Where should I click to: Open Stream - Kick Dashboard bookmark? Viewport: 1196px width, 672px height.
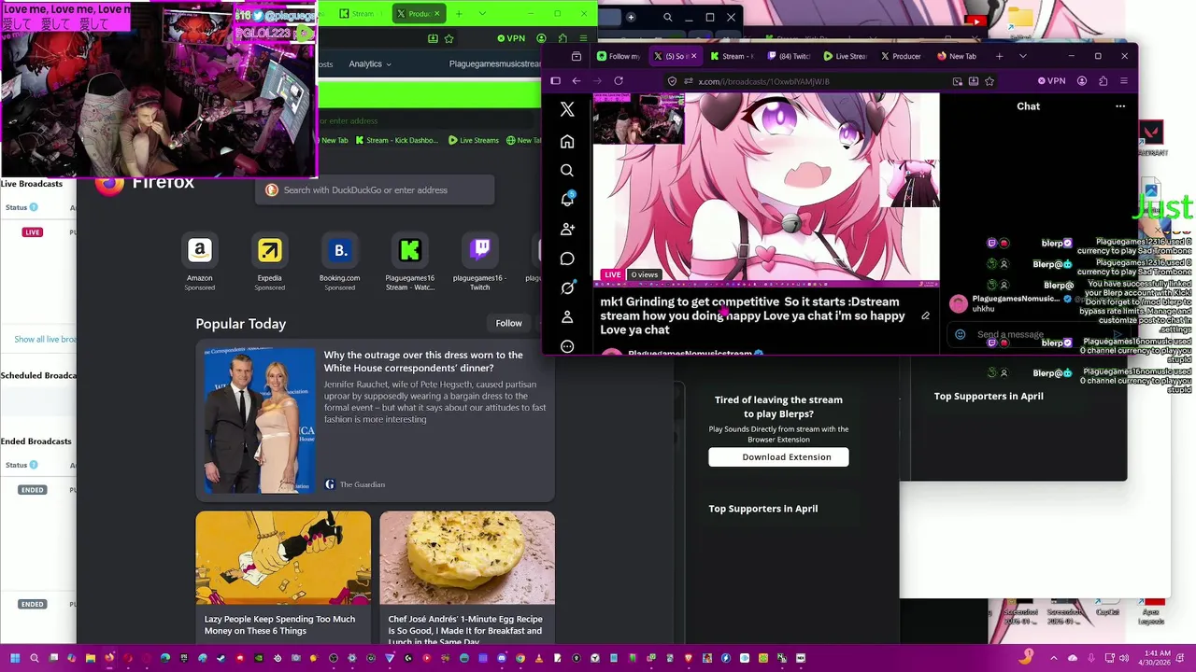coord(395,140)
